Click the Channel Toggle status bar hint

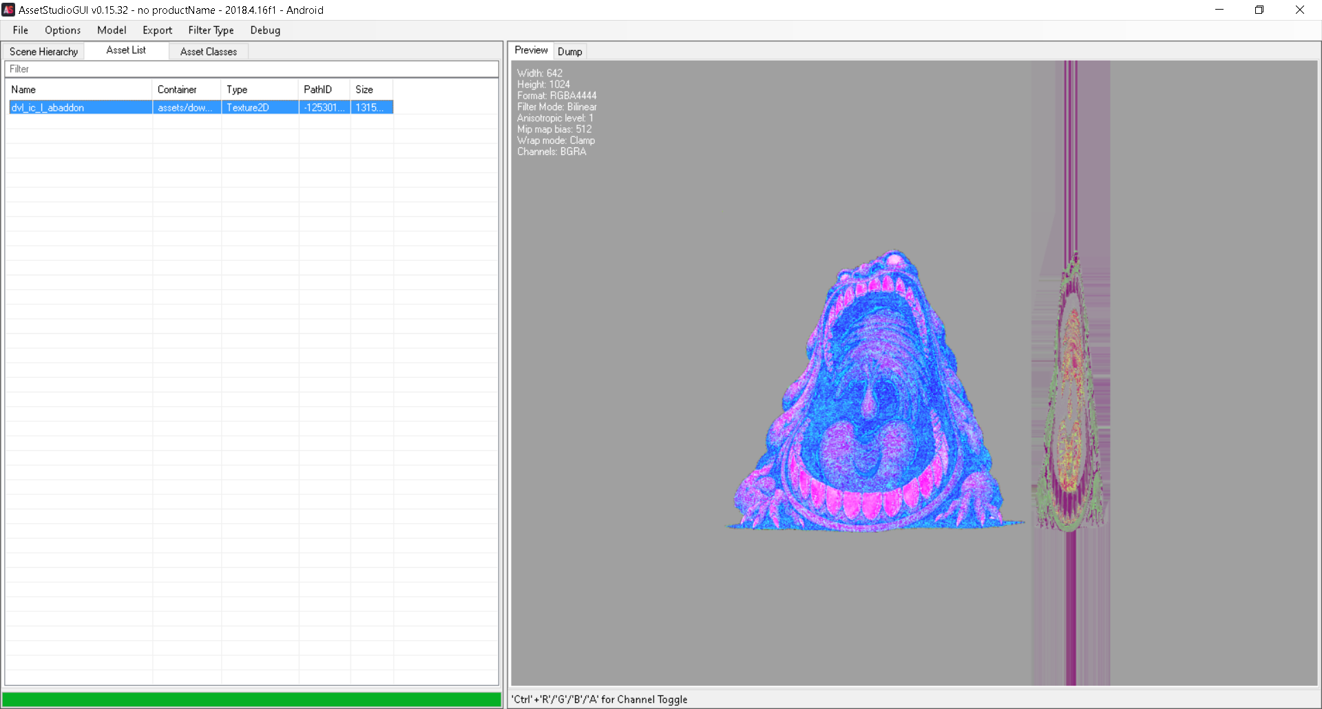600,699
